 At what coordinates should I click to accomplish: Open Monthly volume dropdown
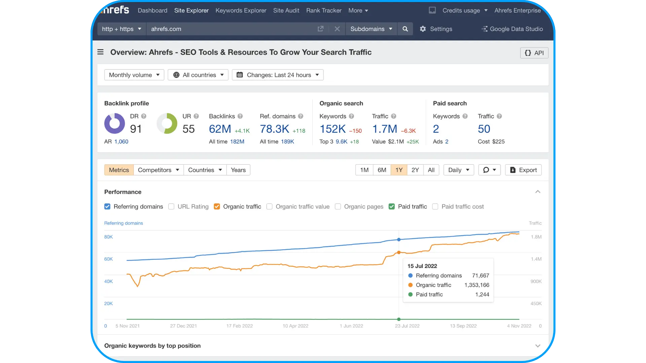[x=134, y=75]
